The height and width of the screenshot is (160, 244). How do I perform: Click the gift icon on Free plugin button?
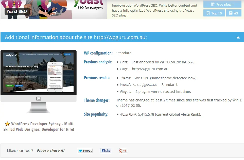click(213, 4)
